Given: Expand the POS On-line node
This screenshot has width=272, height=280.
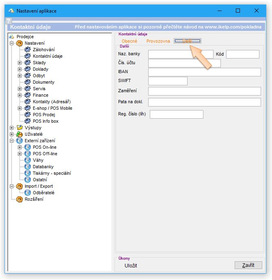Looking at the screenshot, I should point(19,147).
